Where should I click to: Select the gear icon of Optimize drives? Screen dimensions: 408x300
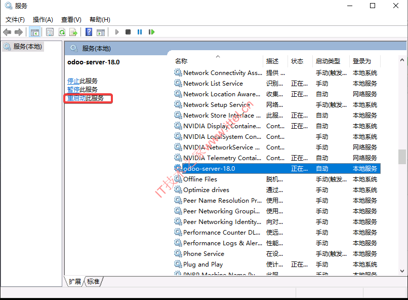pyautogui.click(x=178, y=190)
